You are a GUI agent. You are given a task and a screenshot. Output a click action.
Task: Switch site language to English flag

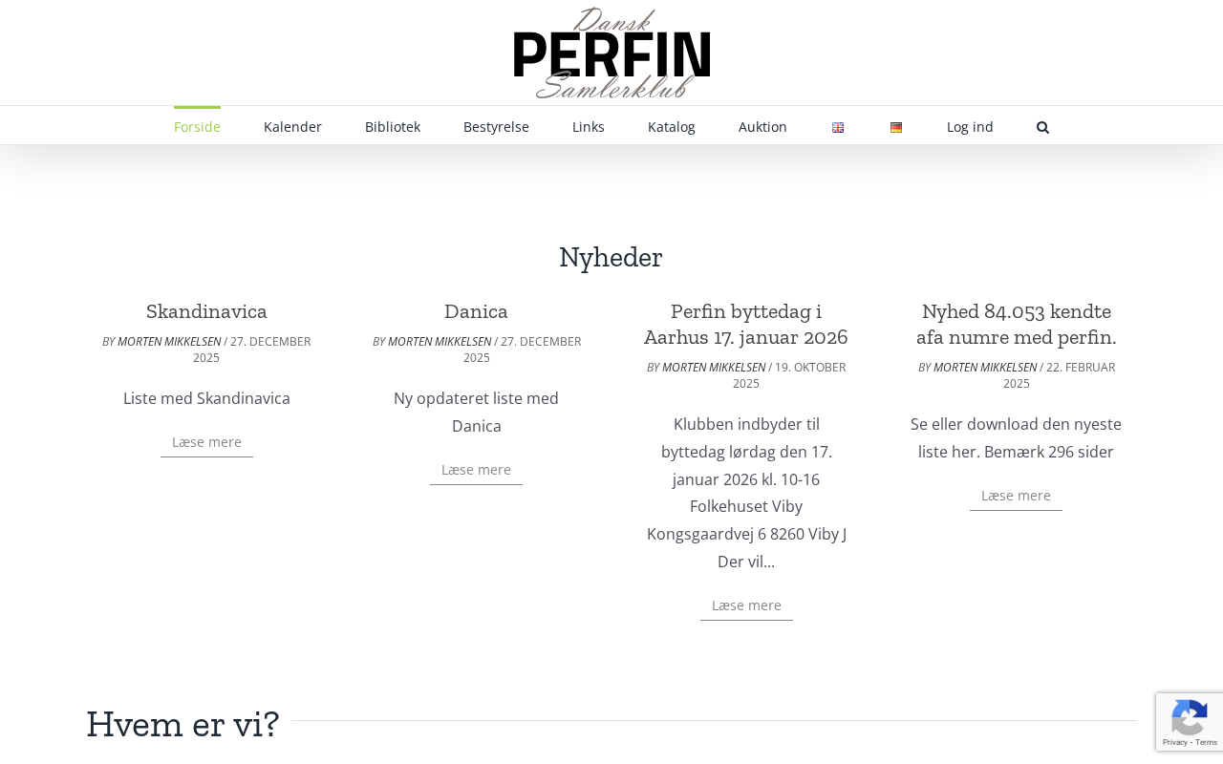coord(838,127)
